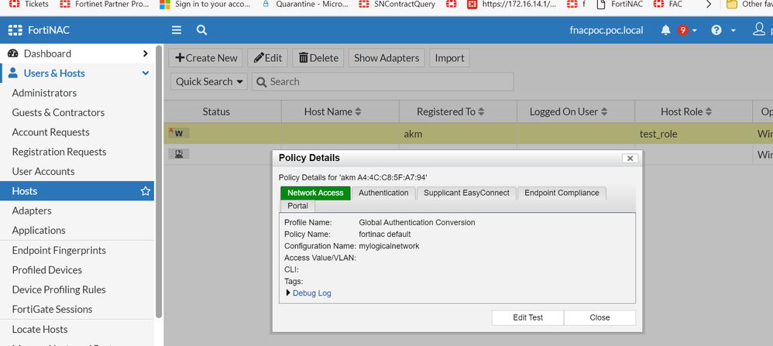Open the FortiNAC bookmark

[x=619, y=5]
